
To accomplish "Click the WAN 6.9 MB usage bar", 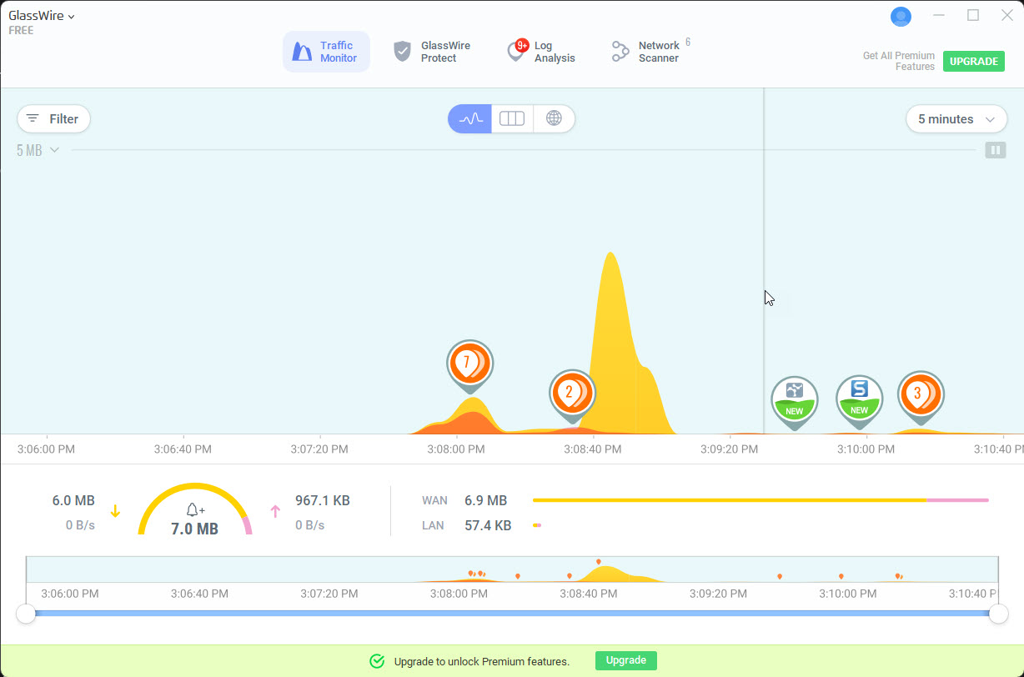I will click(x=760, y=500).
